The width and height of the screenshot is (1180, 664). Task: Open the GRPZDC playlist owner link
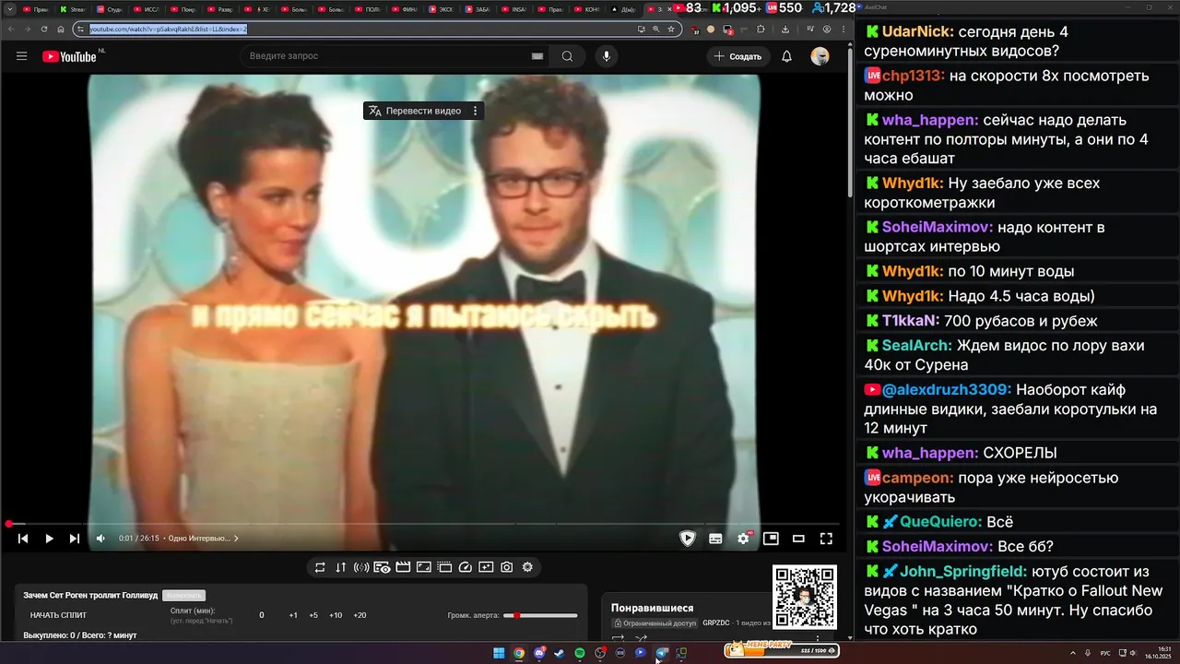[x=716, y=623]
